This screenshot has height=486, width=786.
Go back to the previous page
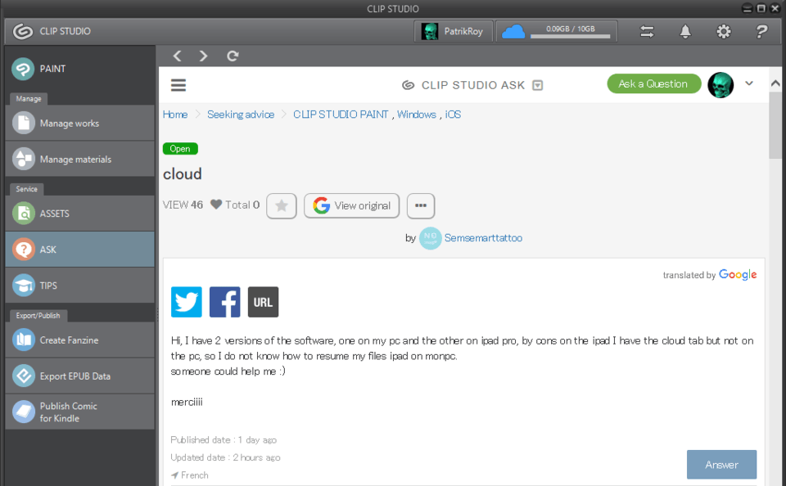click(x=177, y=56)
